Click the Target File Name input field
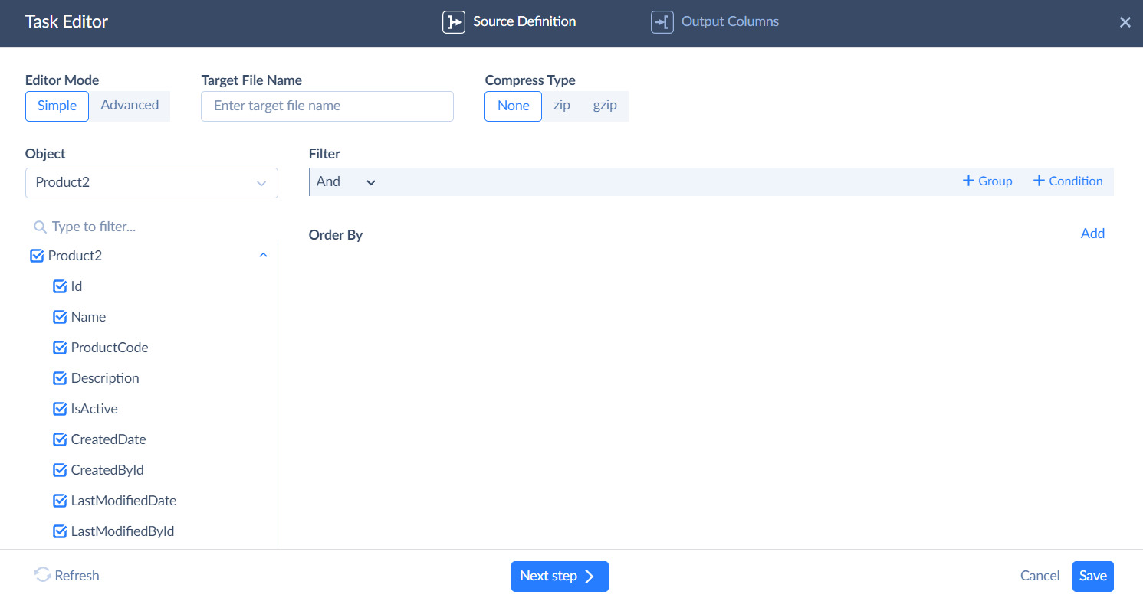1143x601 pixels. tap(327, 106)
